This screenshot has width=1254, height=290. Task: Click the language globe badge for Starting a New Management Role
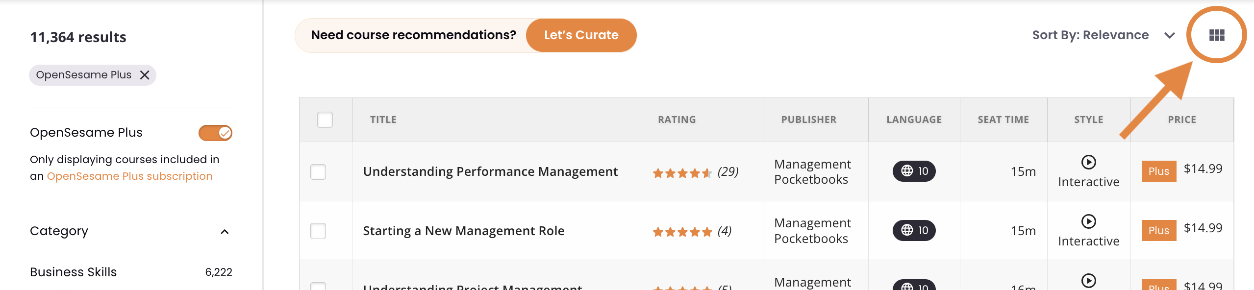click(x=914, y=230)
